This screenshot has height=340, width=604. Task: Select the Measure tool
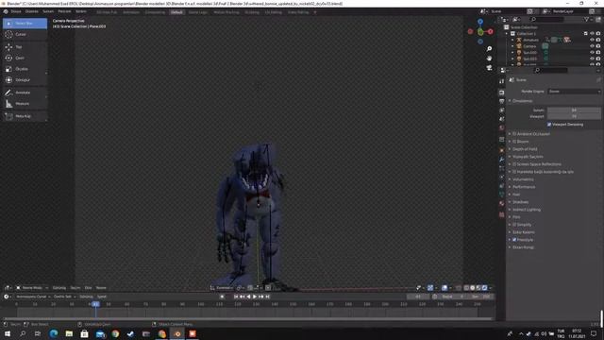(25, 104)
